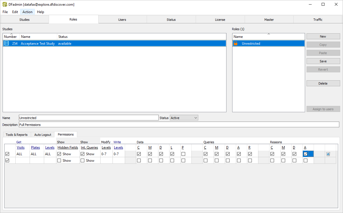Screen dimensions: 343x213
Task: Sort the Studies list by the Number column
Action: (x=11, y=37)
